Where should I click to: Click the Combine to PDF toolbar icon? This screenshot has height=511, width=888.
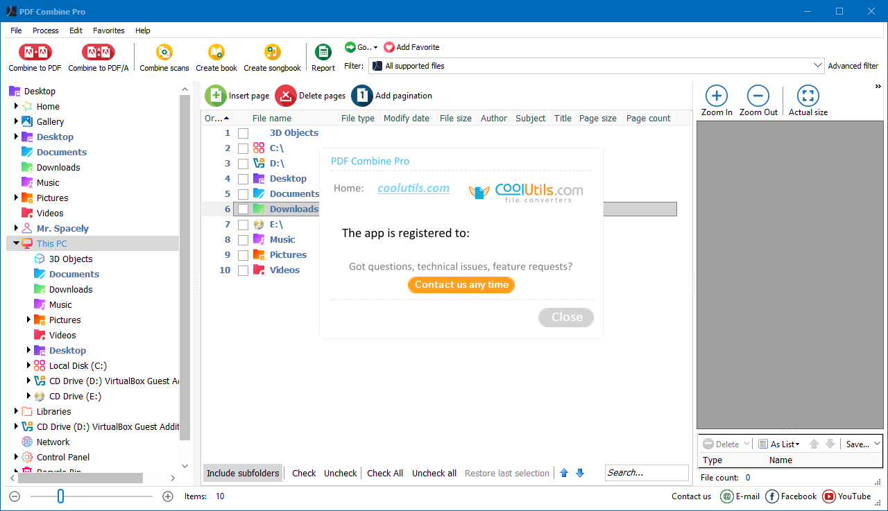coord(35,53)
